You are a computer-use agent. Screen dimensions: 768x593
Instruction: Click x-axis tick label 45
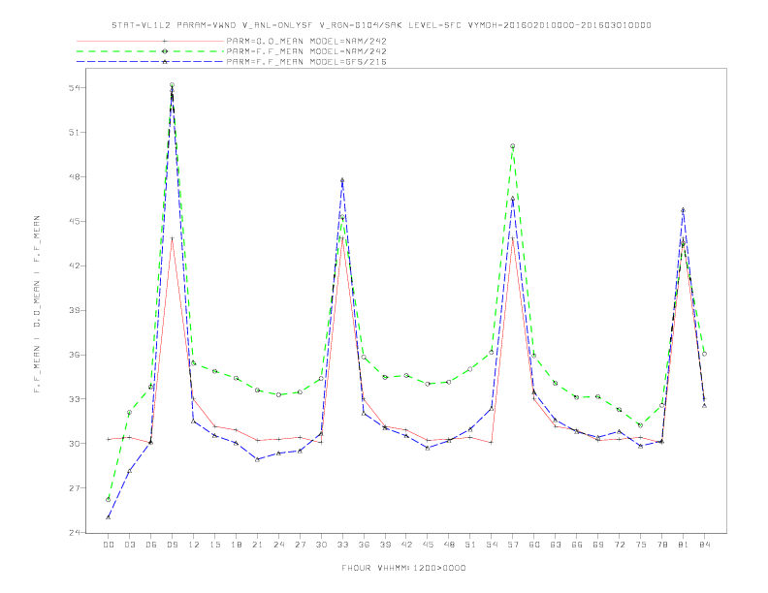428,545
